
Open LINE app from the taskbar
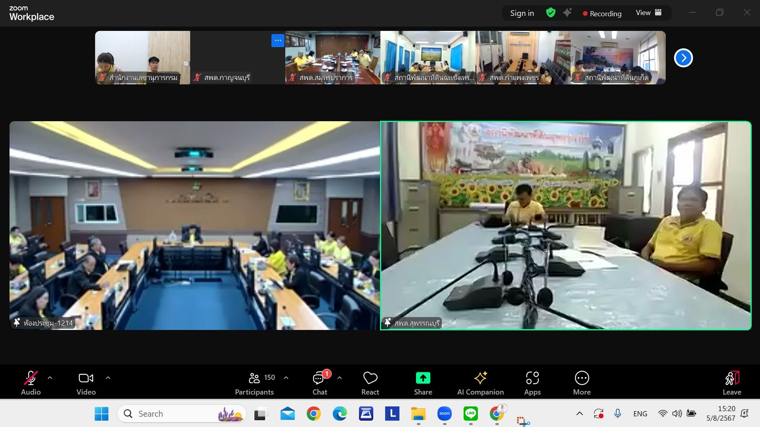[x=470, y=414]
